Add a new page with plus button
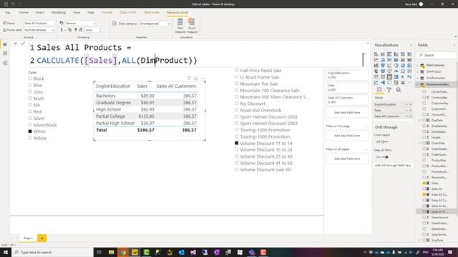The image size is (458, 257). [42, 238]
